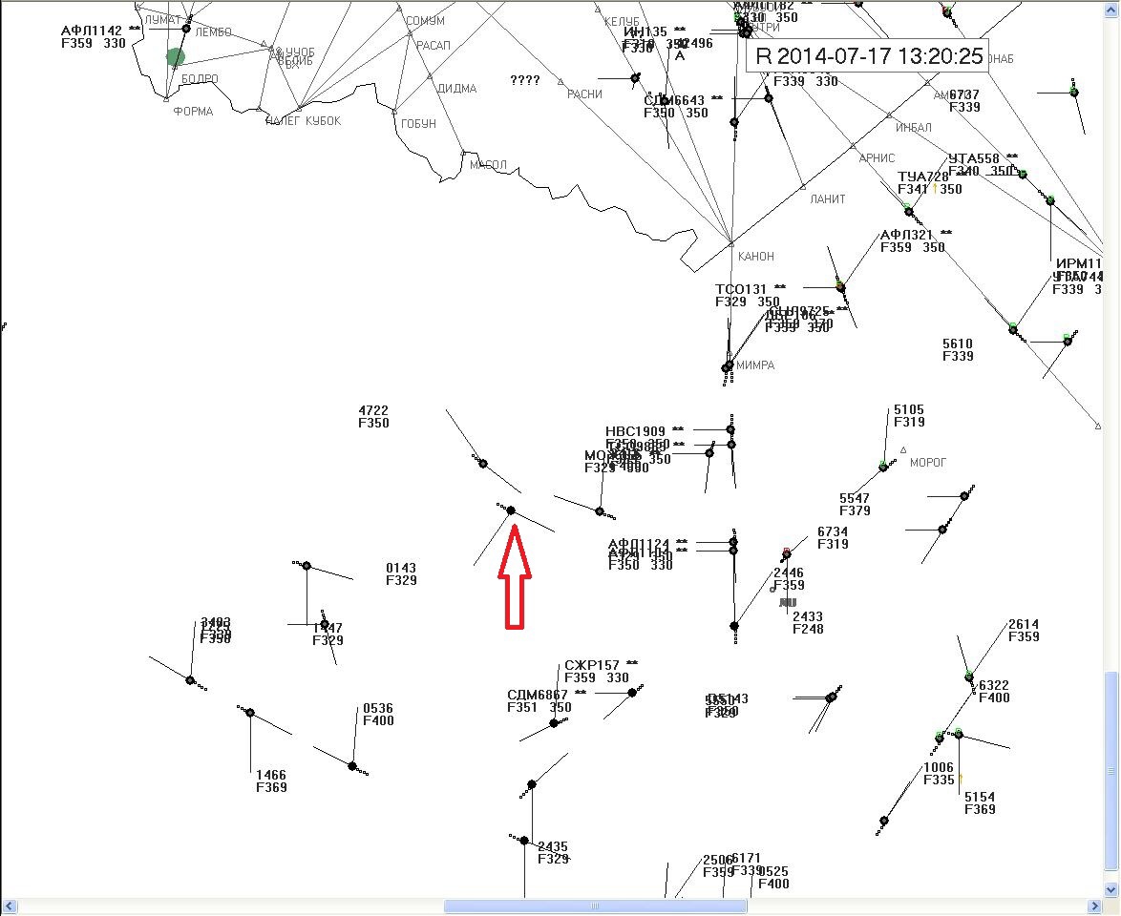Click the РАСАП waypoint label
The image size is (1121, 916).
coord(434,46)
